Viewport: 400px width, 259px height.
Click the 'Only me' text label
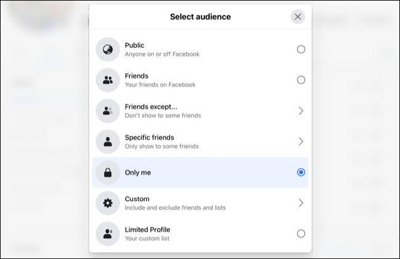(x=137, y=172)
